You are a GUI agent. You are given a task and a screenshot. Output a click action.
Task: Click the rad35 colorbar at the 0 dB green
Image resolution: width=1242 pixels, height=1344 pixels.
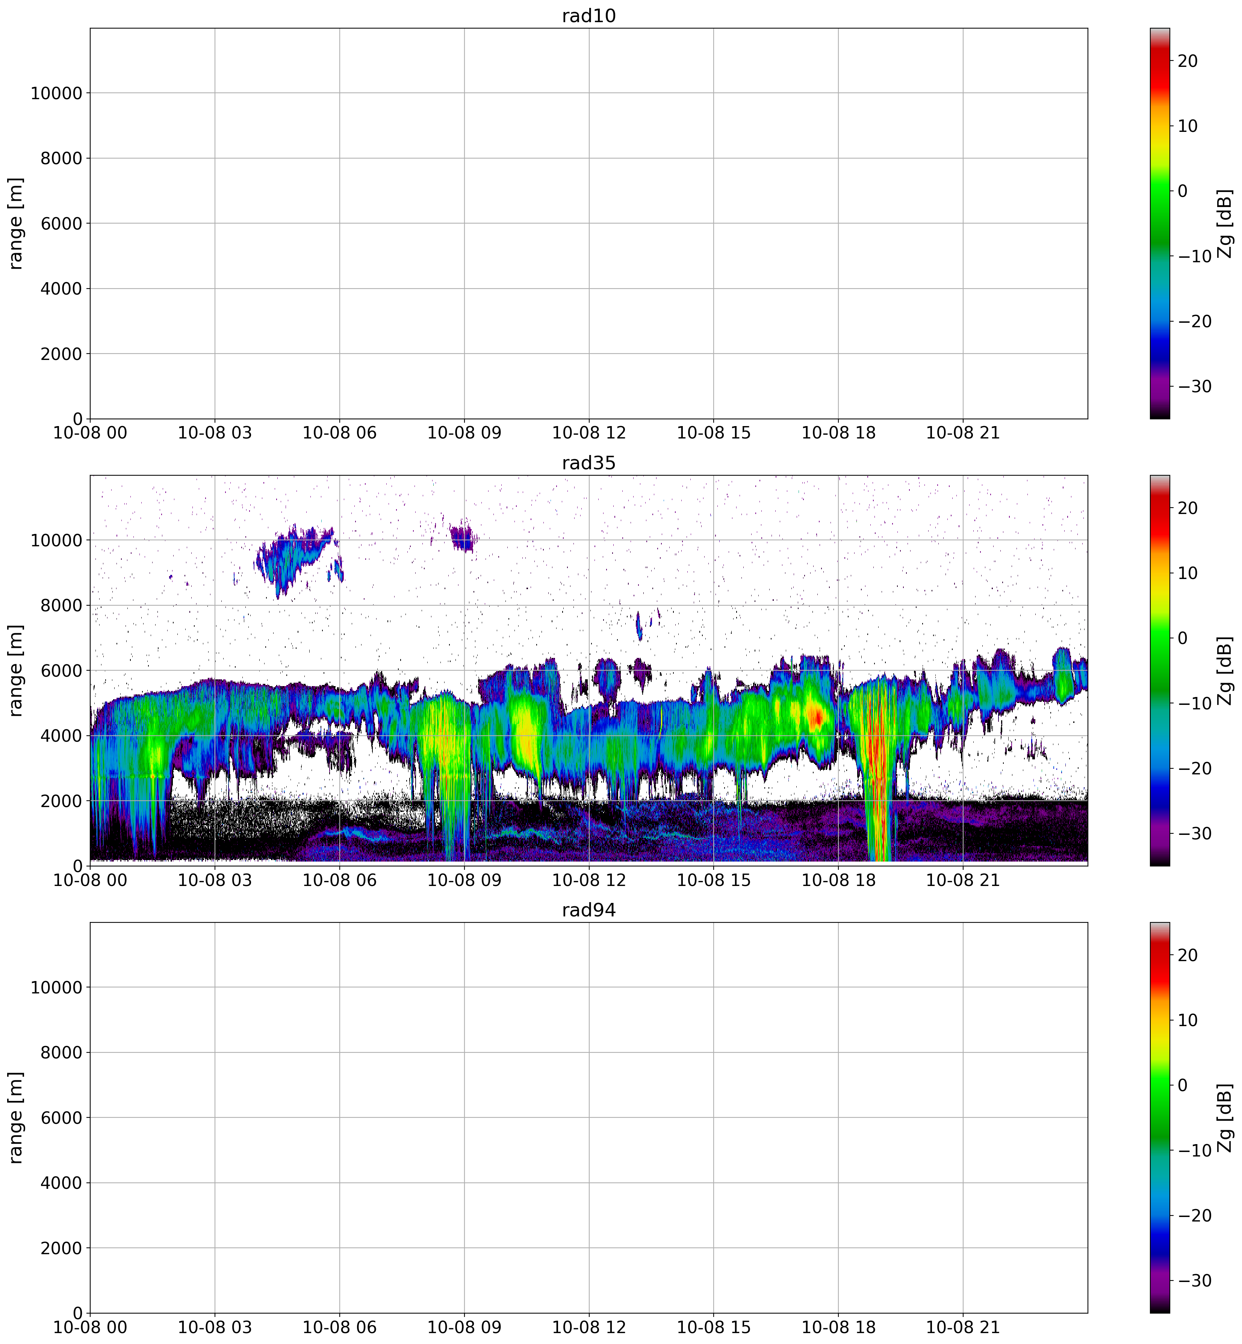point(1159,638)
